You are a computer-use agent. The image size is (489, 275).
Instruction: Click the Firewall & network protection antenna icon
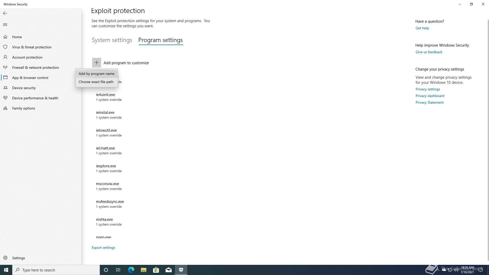[5, 67]
